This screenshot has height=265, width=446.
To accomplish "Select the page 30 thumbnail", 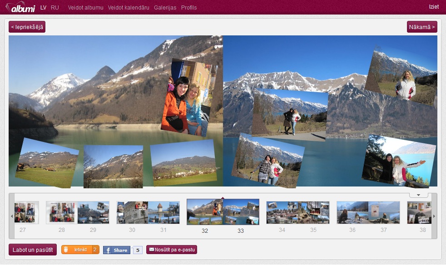I will coord(132,212).
